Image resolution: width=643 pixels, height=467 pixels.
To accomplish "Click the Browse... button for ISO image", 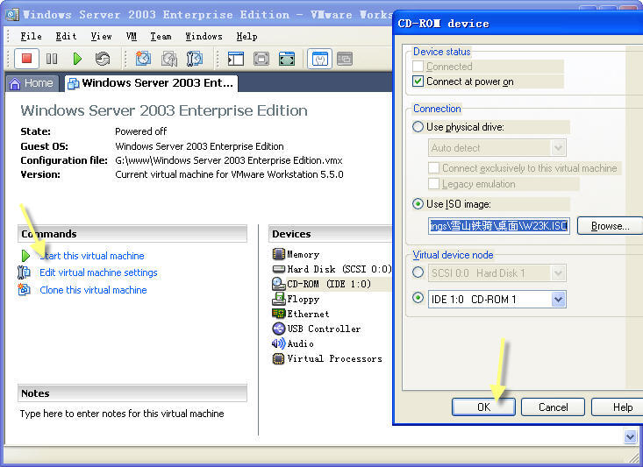I will coord(611,226).
